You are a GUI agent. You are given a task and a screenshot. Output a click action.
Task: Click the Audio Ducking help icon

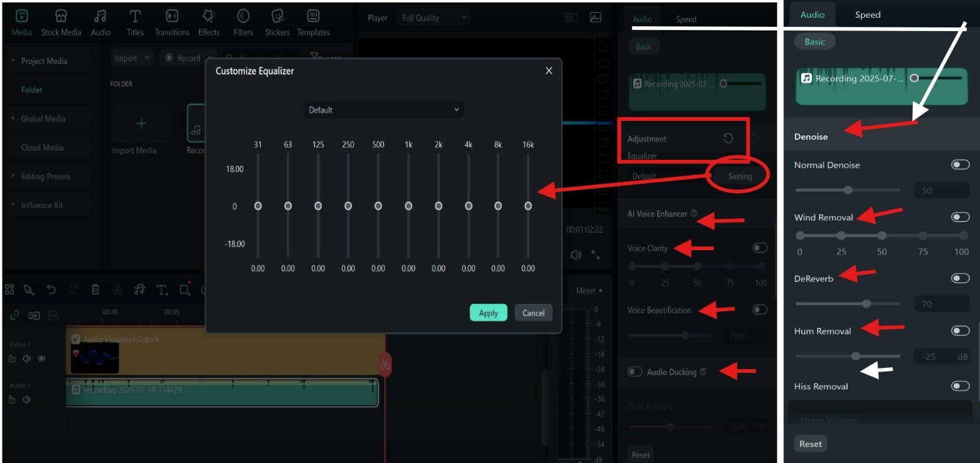703,371
